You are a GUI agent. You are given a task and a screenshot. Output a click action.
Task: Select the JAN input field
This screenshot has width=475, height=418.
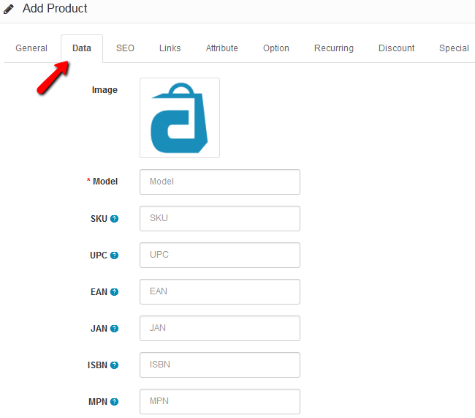pyautogui.click(x=220, y=328)
